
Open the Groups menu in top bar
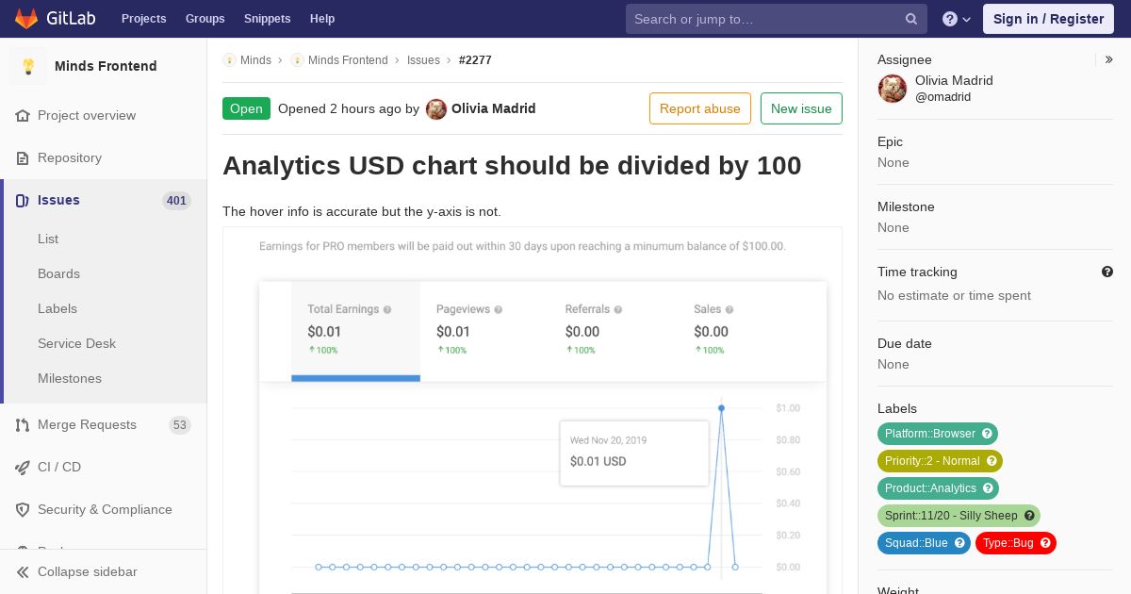click(x=205, y=19)
